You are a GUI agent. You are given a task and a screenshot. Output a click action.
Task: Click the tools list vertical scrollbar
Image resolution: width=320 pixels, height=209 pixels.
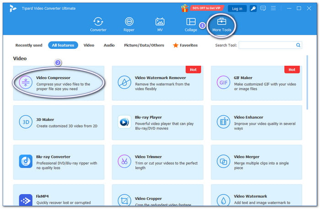click(x=307, y=82)
